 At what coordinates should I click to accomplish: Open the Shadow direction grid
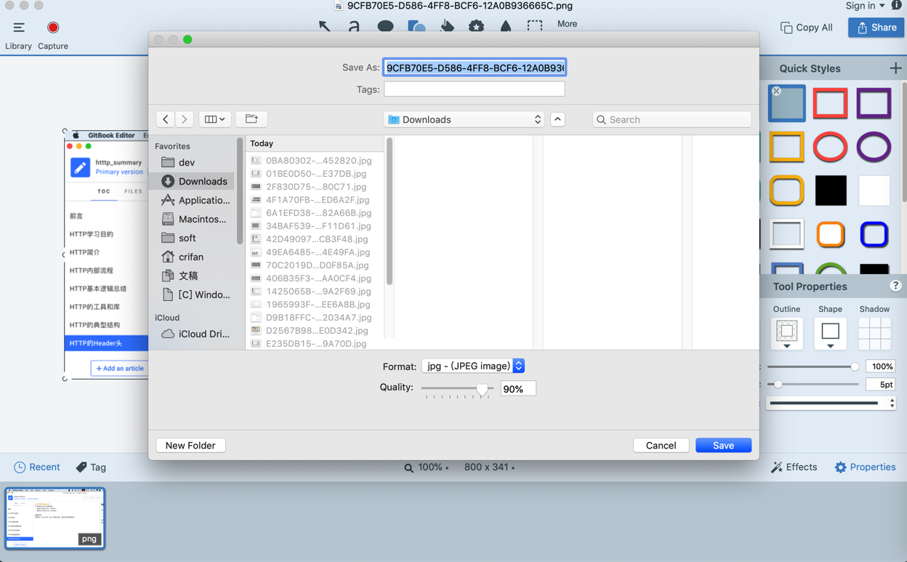tap(874, 334)
